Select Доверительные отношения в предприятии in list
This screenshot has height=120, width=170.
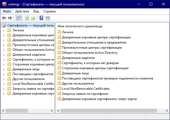(94, 42)
